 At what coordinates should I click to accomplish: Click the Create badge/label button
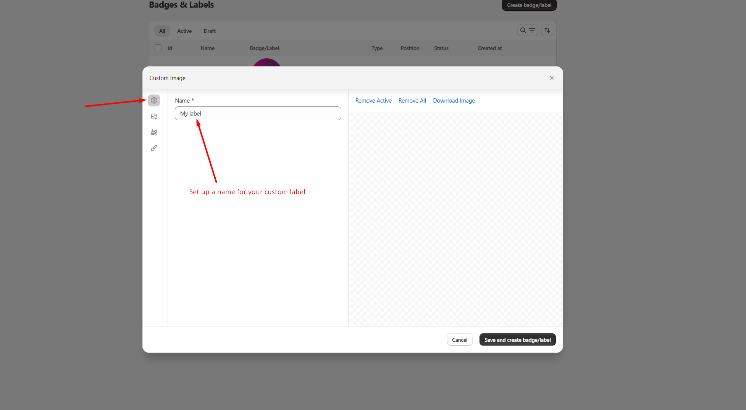(529, 5)
